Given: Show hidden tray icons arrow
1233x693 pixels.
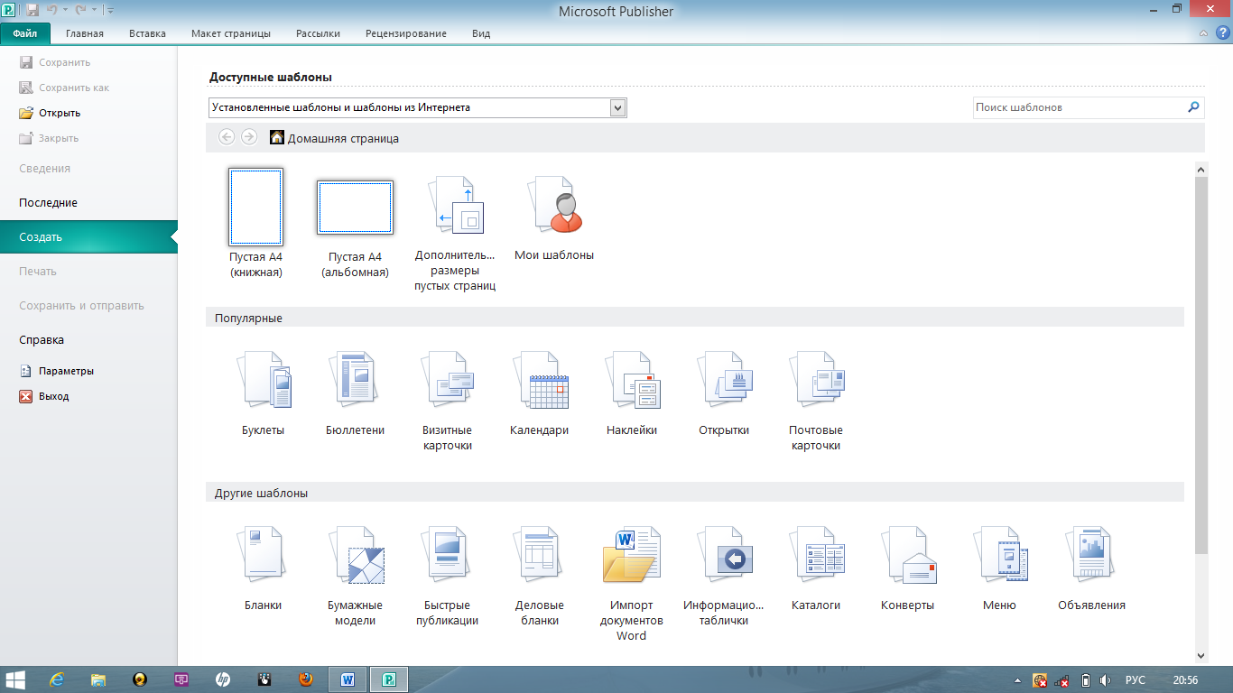Looking at the screenshot, I should (x=1018, y=679).
